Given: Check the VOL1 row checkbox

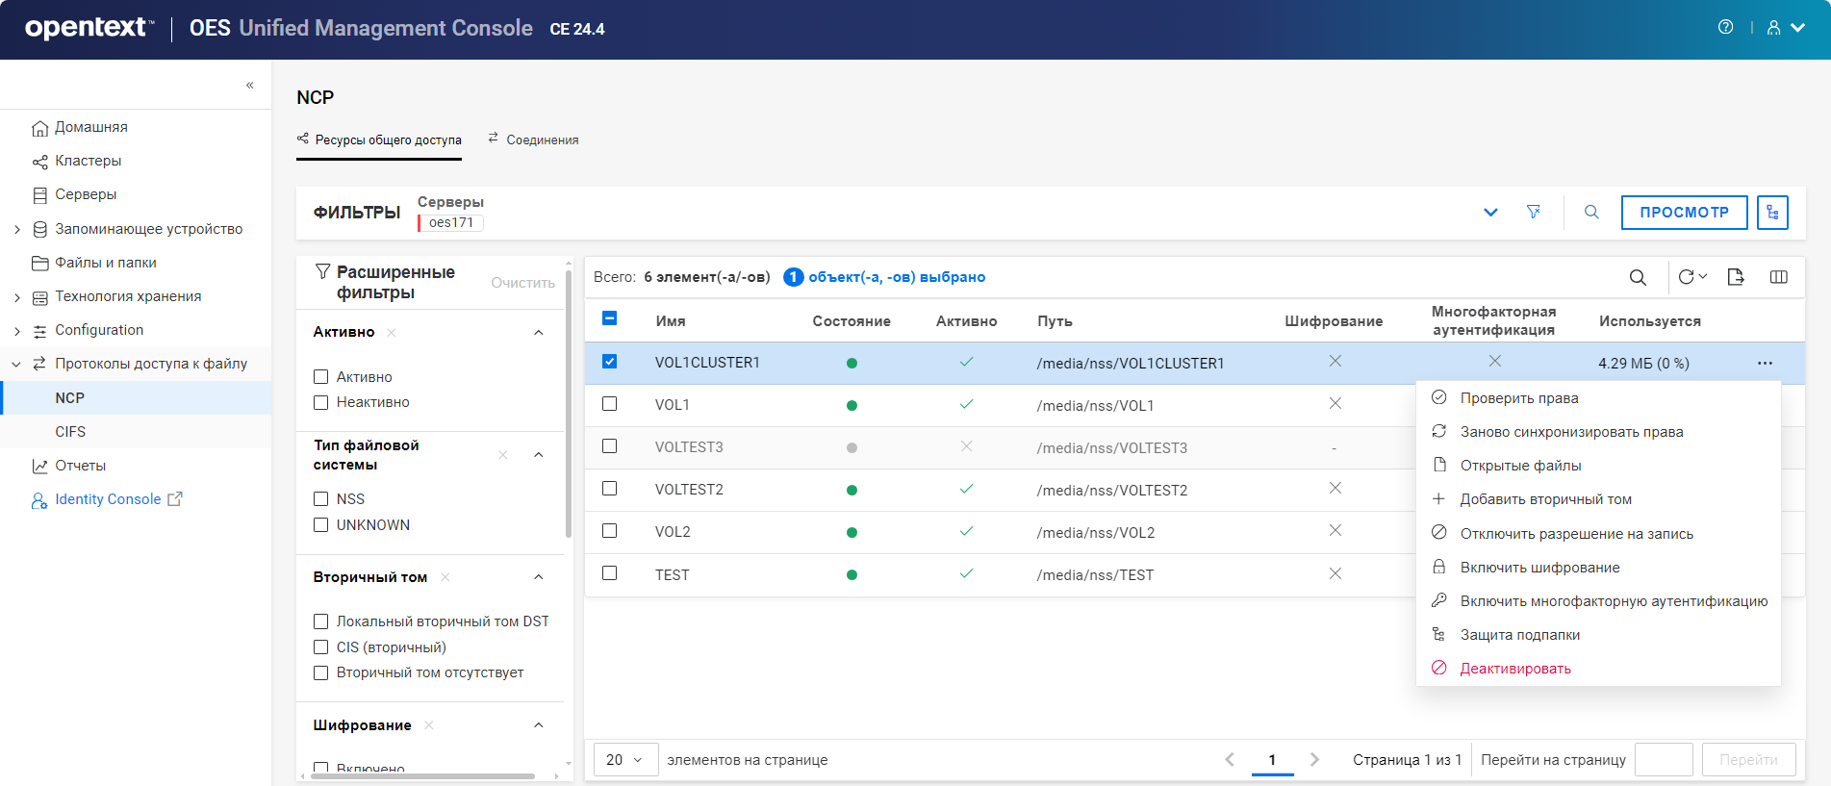Looking at the screenshot, I should 609,404.
